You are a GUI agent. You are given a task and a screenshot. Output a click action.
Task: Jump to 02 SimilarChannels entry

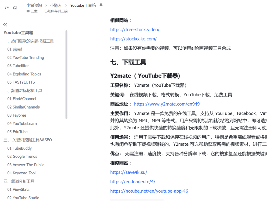(23, 107)
